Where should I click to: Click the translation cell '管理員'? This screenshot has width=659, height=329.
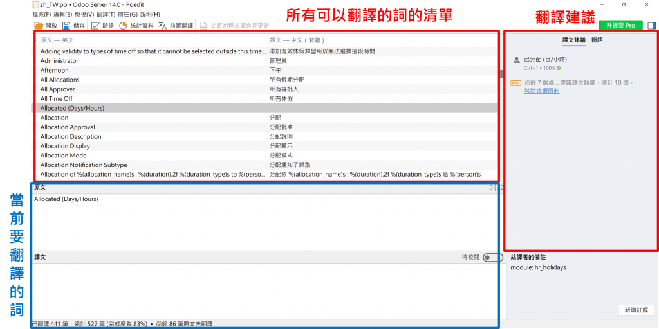(278, 61)
